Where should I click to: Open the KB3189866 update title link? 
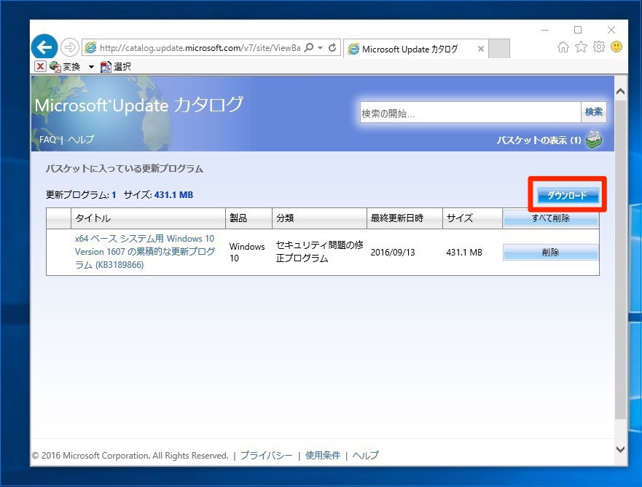point(145,252)
